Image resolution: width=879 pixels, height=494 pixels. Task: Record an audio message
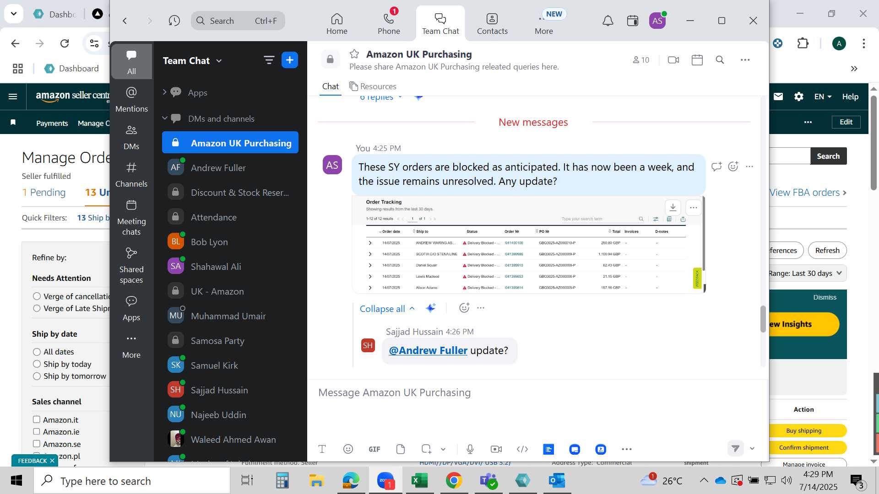(470, 449)
